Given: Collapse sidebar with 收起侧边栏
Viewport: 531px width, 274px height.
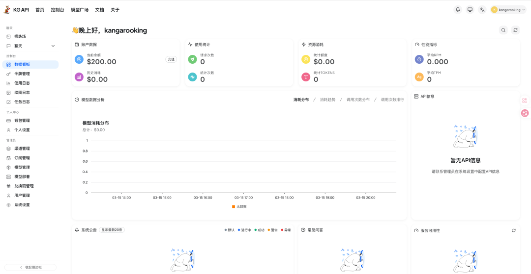Looking at the screenshot, I should coord(30,267).
